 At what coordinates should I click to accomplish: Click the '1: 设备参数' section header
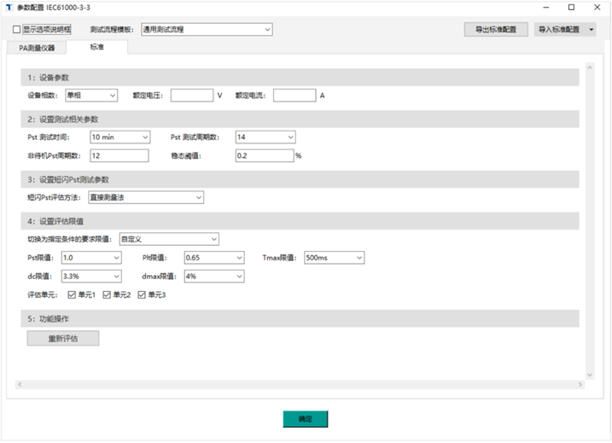[300, 78]
